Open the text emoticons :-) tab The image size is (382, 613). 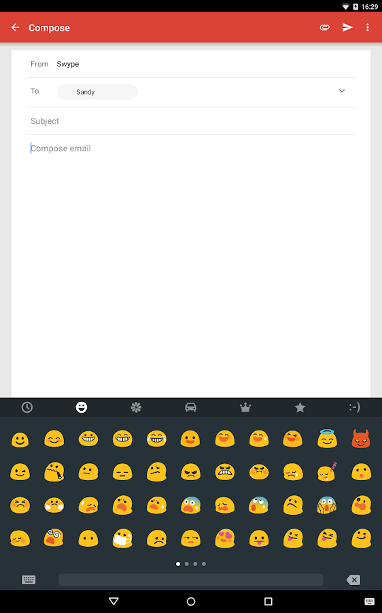click(354, 407)
